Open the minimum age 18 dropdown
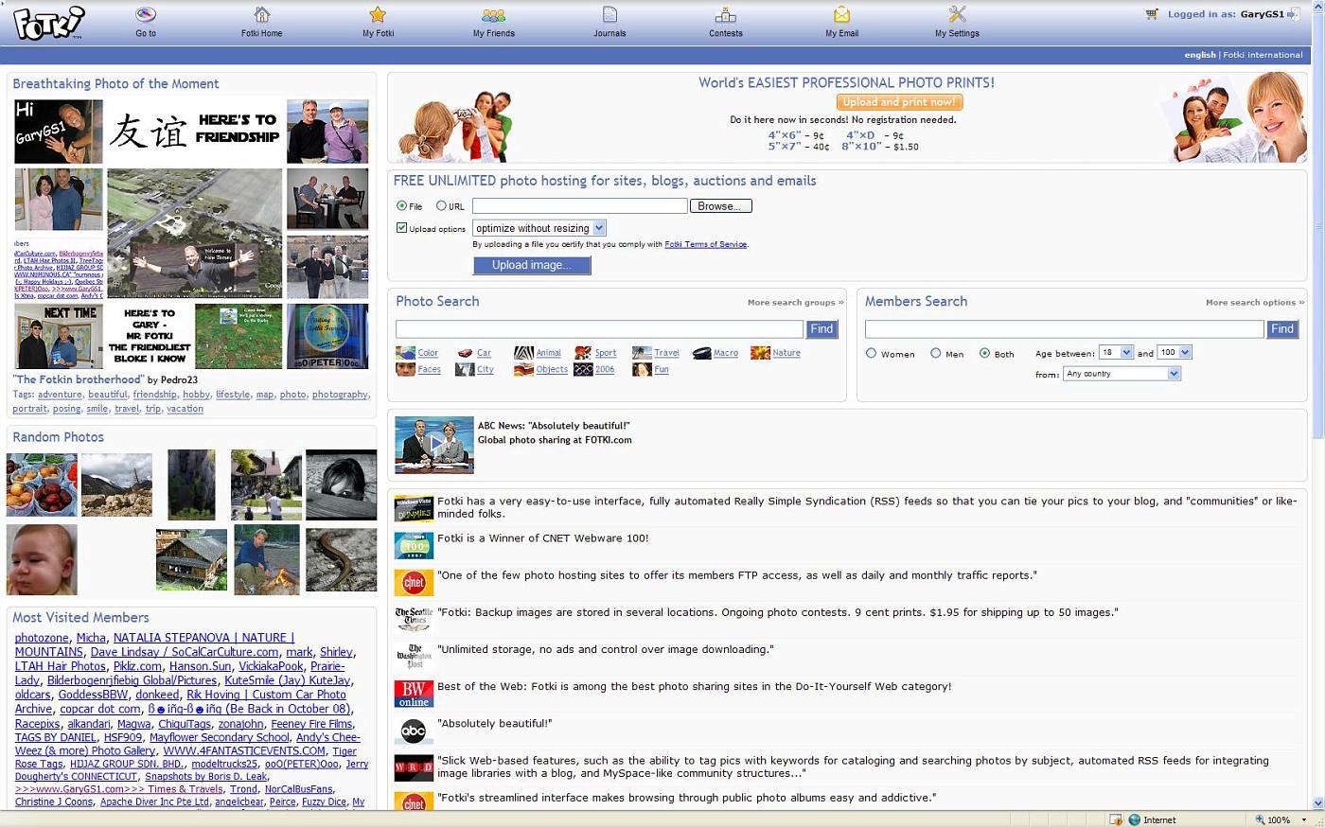1325x828 pixels. [x=1116, y=352]
